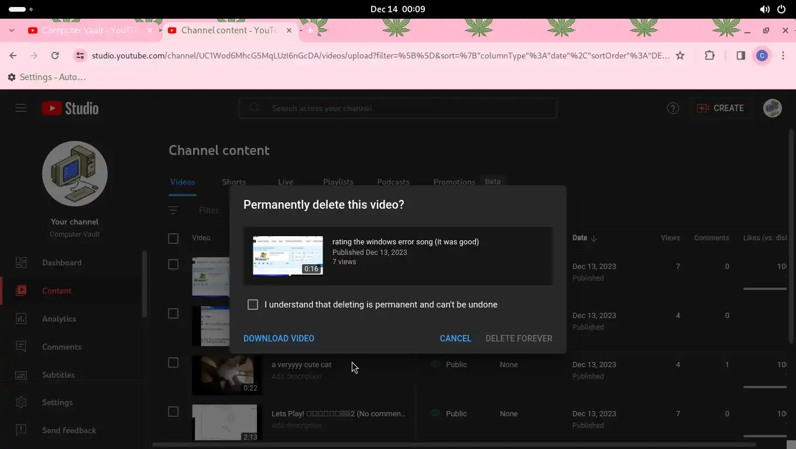Switch to the Podcasts tab
796x449 pixels.
click(393, 182)
